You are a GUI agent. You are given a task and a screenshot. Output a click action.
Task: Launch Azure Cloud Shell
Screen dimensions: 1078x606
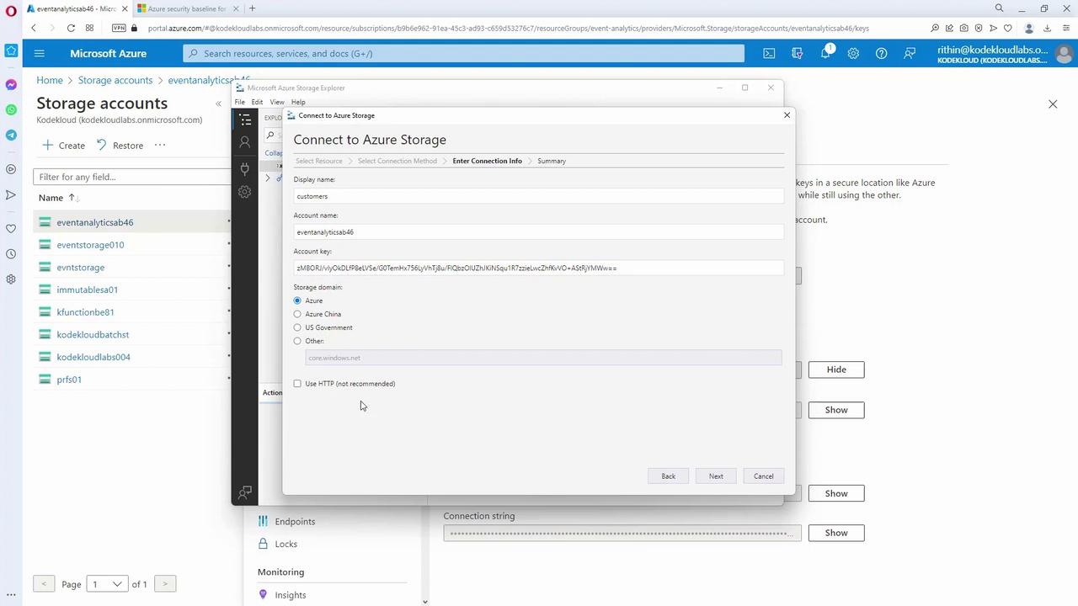769,53
